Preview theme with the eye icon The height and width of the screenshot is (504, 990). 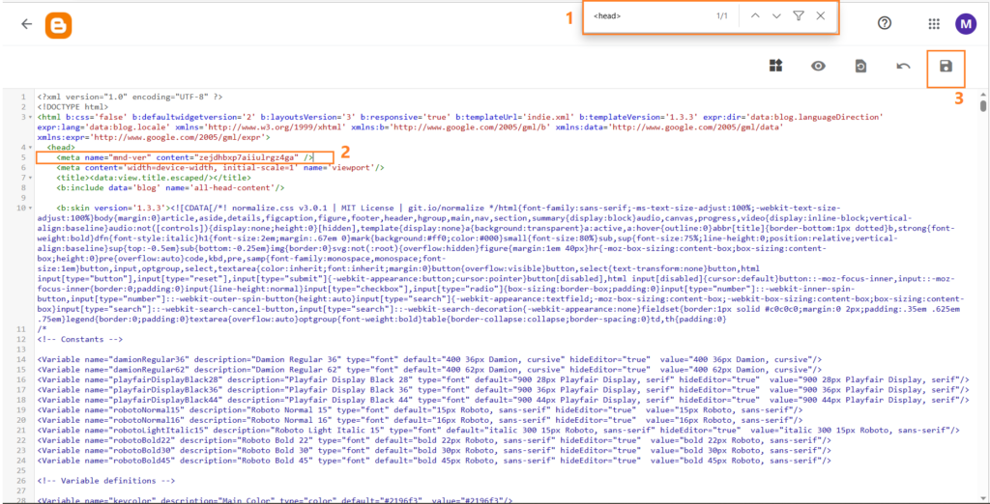(x=819, y=67)
